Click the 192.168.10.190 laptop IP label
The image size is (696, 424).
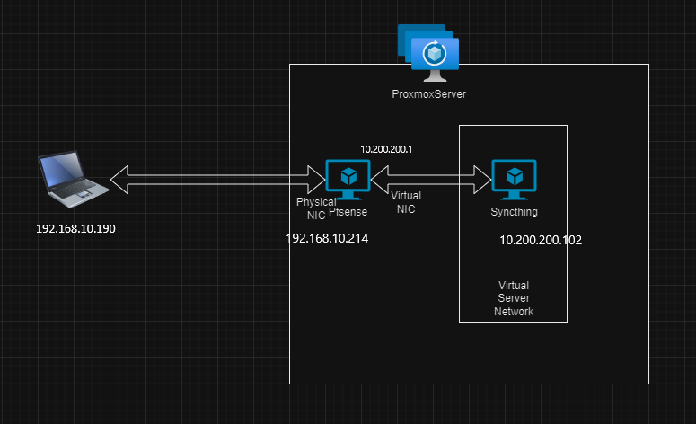[75, 229]
